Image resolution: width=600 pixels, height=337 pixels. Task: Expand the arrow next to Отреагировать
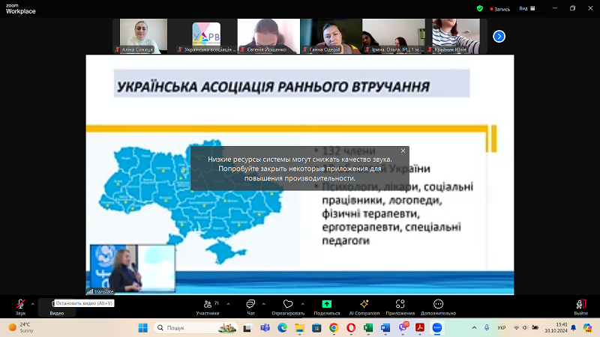click(303, 304)
